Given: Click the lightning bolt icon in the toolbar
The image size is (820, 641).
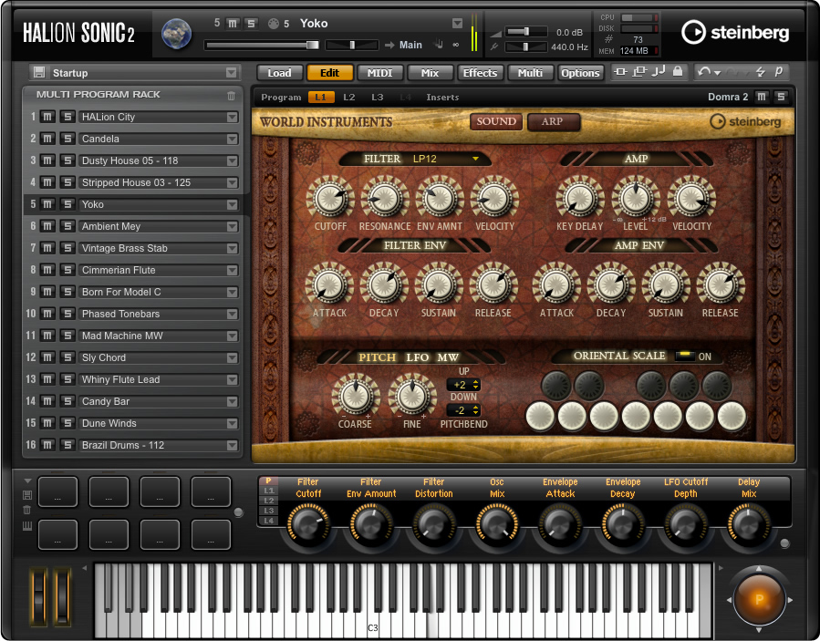Looking at the screenshot, I should pyautogui.click(x=761, y=73).
